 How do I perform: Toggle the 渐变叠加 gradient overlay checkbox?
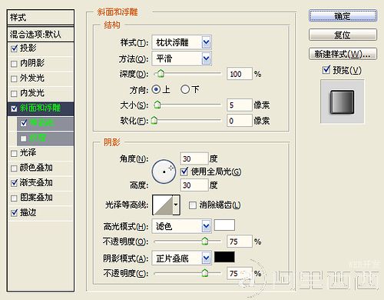pyautogui.click(x=15, y=183)
